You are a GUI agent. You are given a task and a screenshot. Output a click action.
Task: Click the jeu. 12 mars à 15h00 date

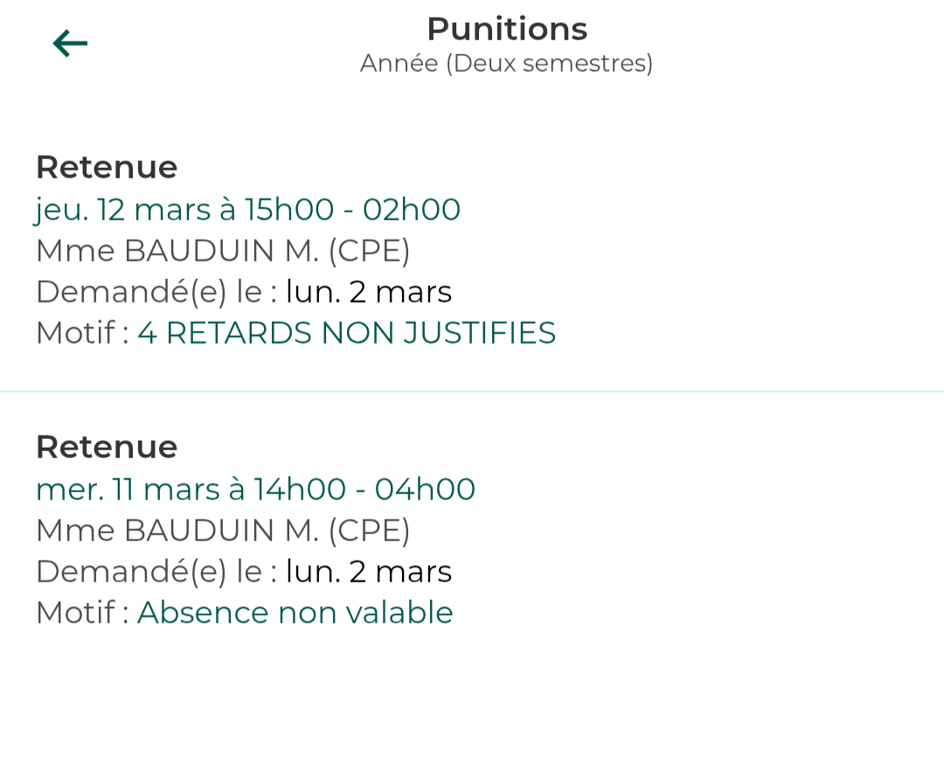click(x=184, y=210)
